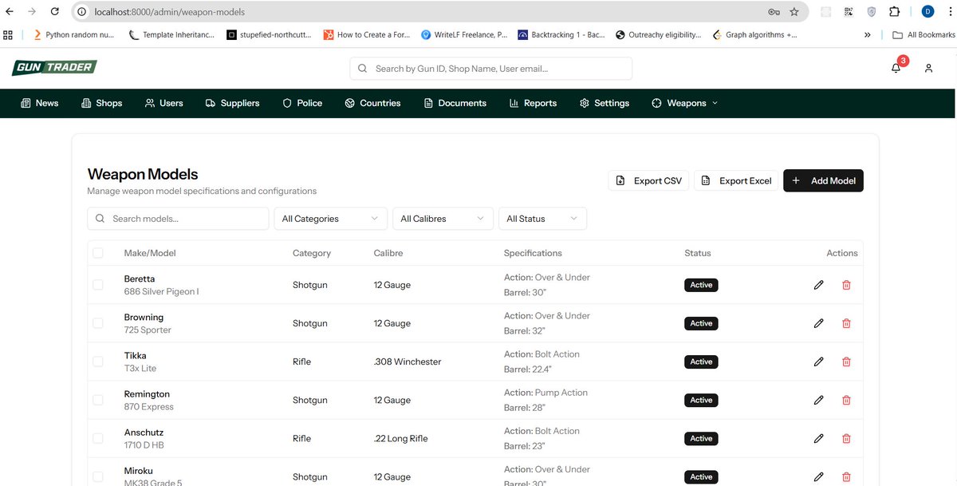This screenshot has height=486, width=957.
Task: Focus the Search models field
Action: (x=178, y=219)
